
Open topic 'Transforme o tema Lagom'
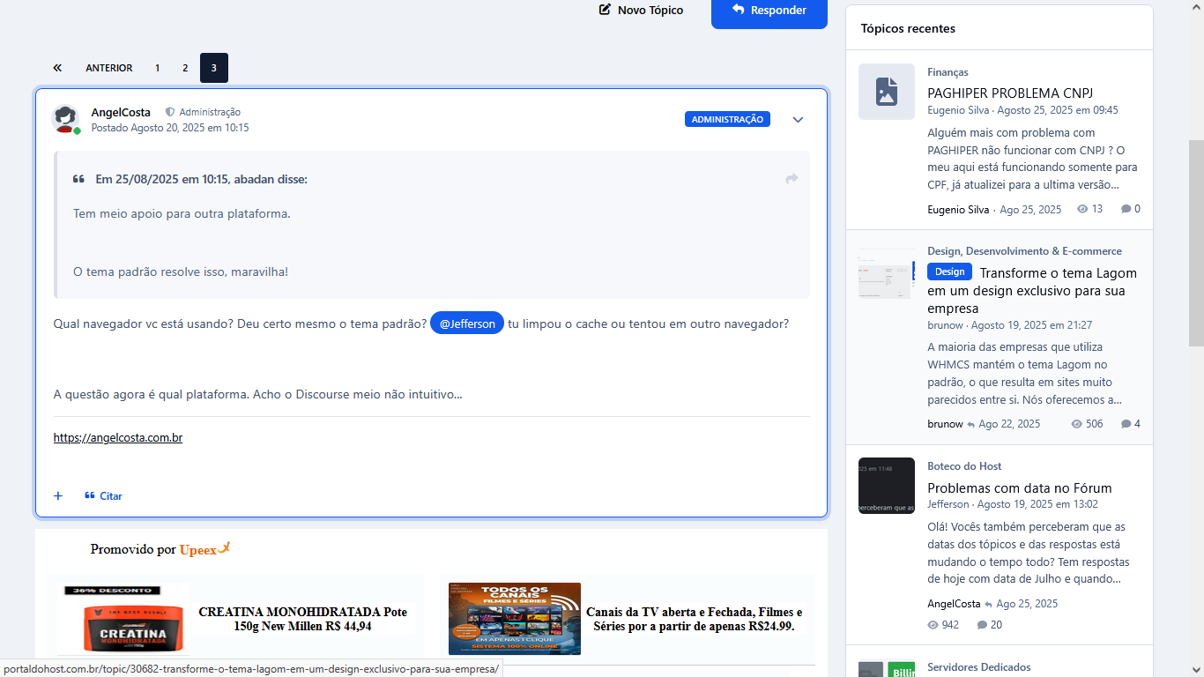coord(1032,291)
